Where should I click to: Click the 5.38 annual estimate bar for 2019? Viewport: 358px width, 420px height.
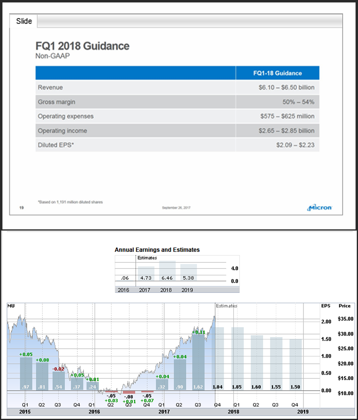(189, 273)
